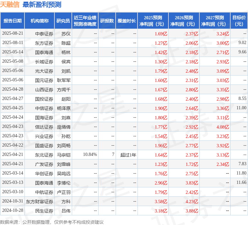Click the 1.96亿 profit value
The image size is (248, 225).
[x=161, y=146]
